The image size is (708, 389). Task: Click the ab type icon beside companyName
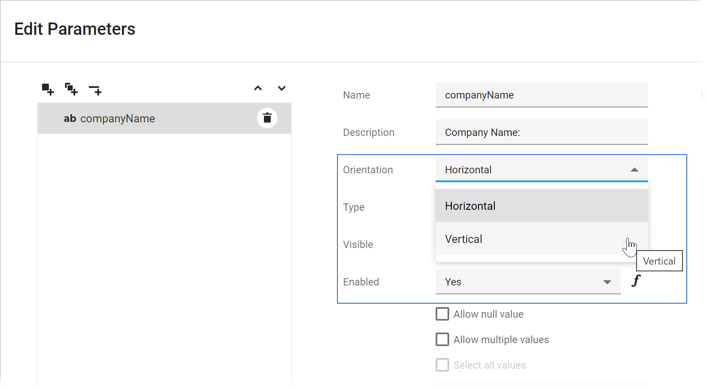70,118
